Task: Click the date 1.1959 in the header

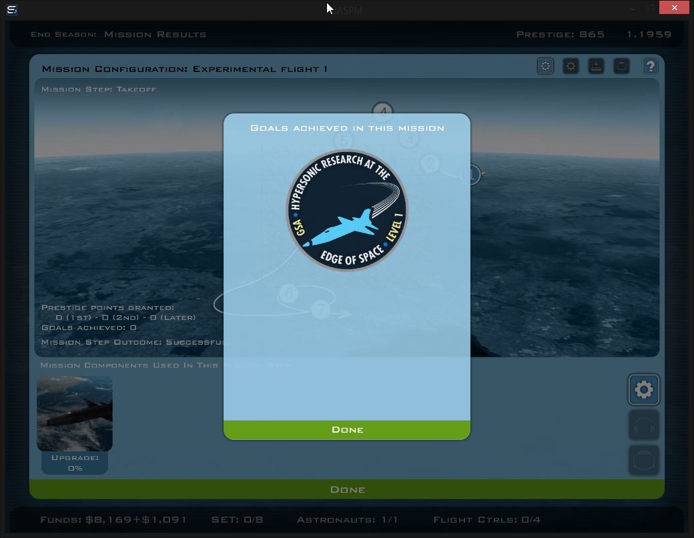Action: click(x=649, y=35)
